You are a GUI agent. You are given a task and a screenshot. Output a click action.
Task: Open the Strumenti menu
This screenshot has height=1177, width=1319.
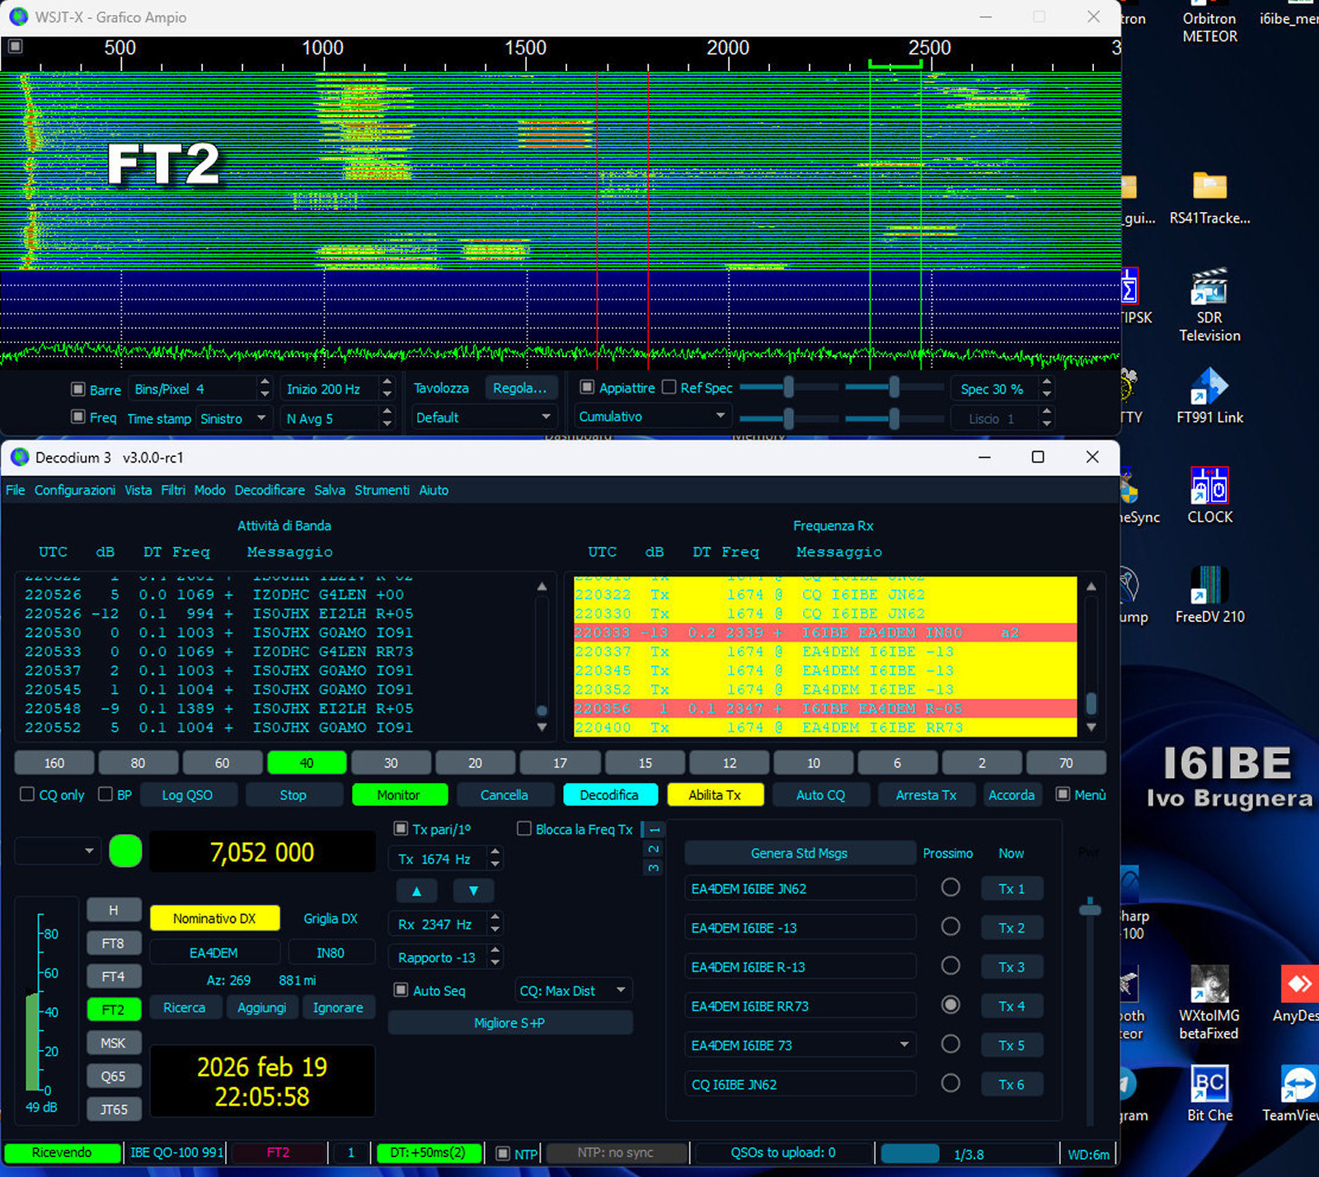tap(382, 490)
